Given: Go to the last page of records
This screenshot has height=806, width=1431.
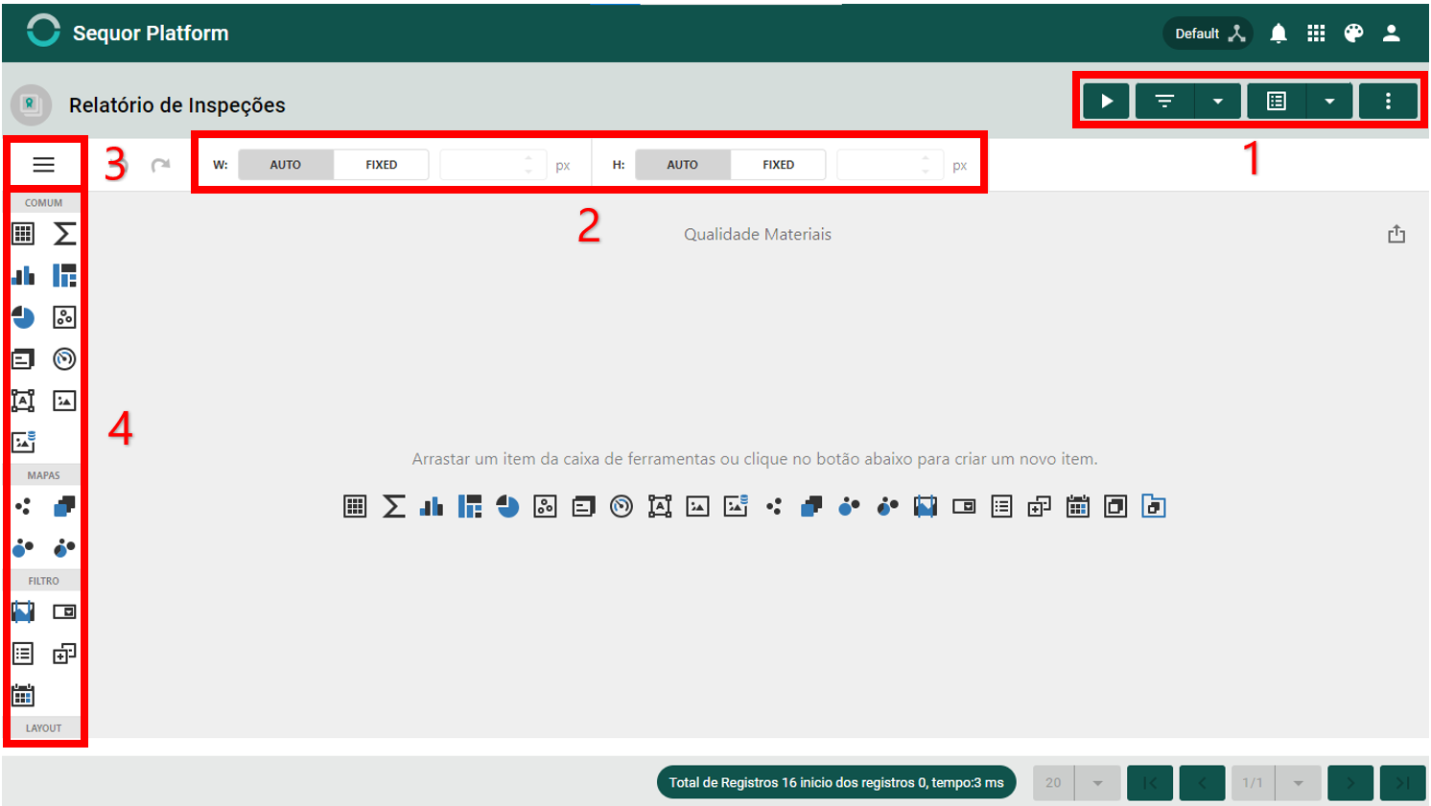Looking at the screenshot, I should [1402, 783].
